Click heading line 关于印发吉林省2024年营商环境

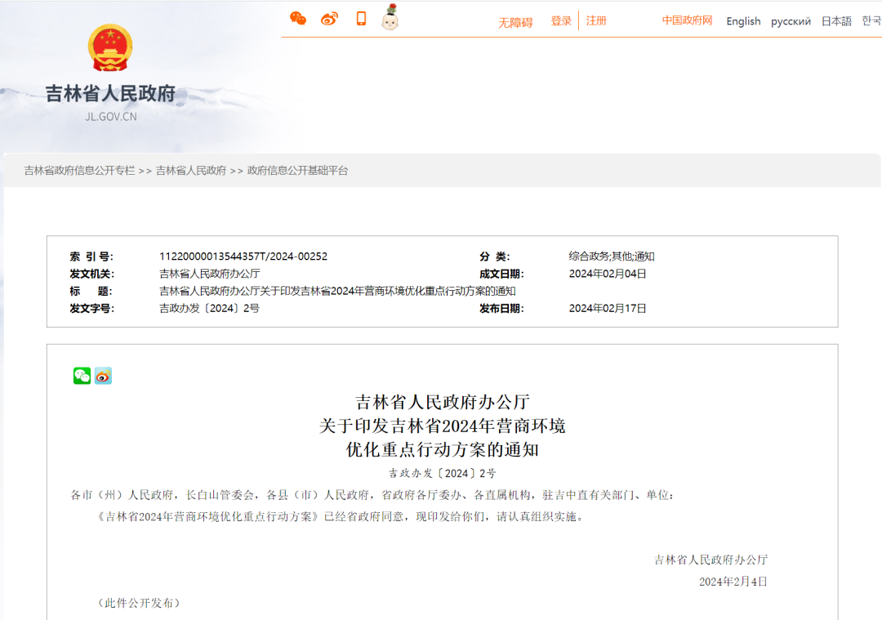point(442,426)
